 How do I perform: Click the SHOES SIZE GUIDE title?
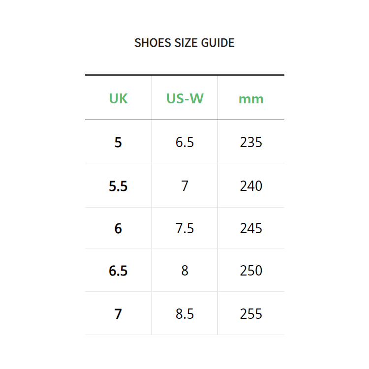coord(184,43)
